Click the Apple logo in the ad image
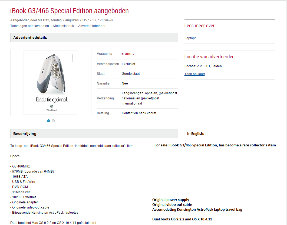 pos(51,106)
